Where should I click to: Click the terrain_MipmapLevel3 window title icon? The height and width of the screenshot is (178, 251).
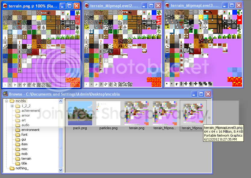(167, 6)
